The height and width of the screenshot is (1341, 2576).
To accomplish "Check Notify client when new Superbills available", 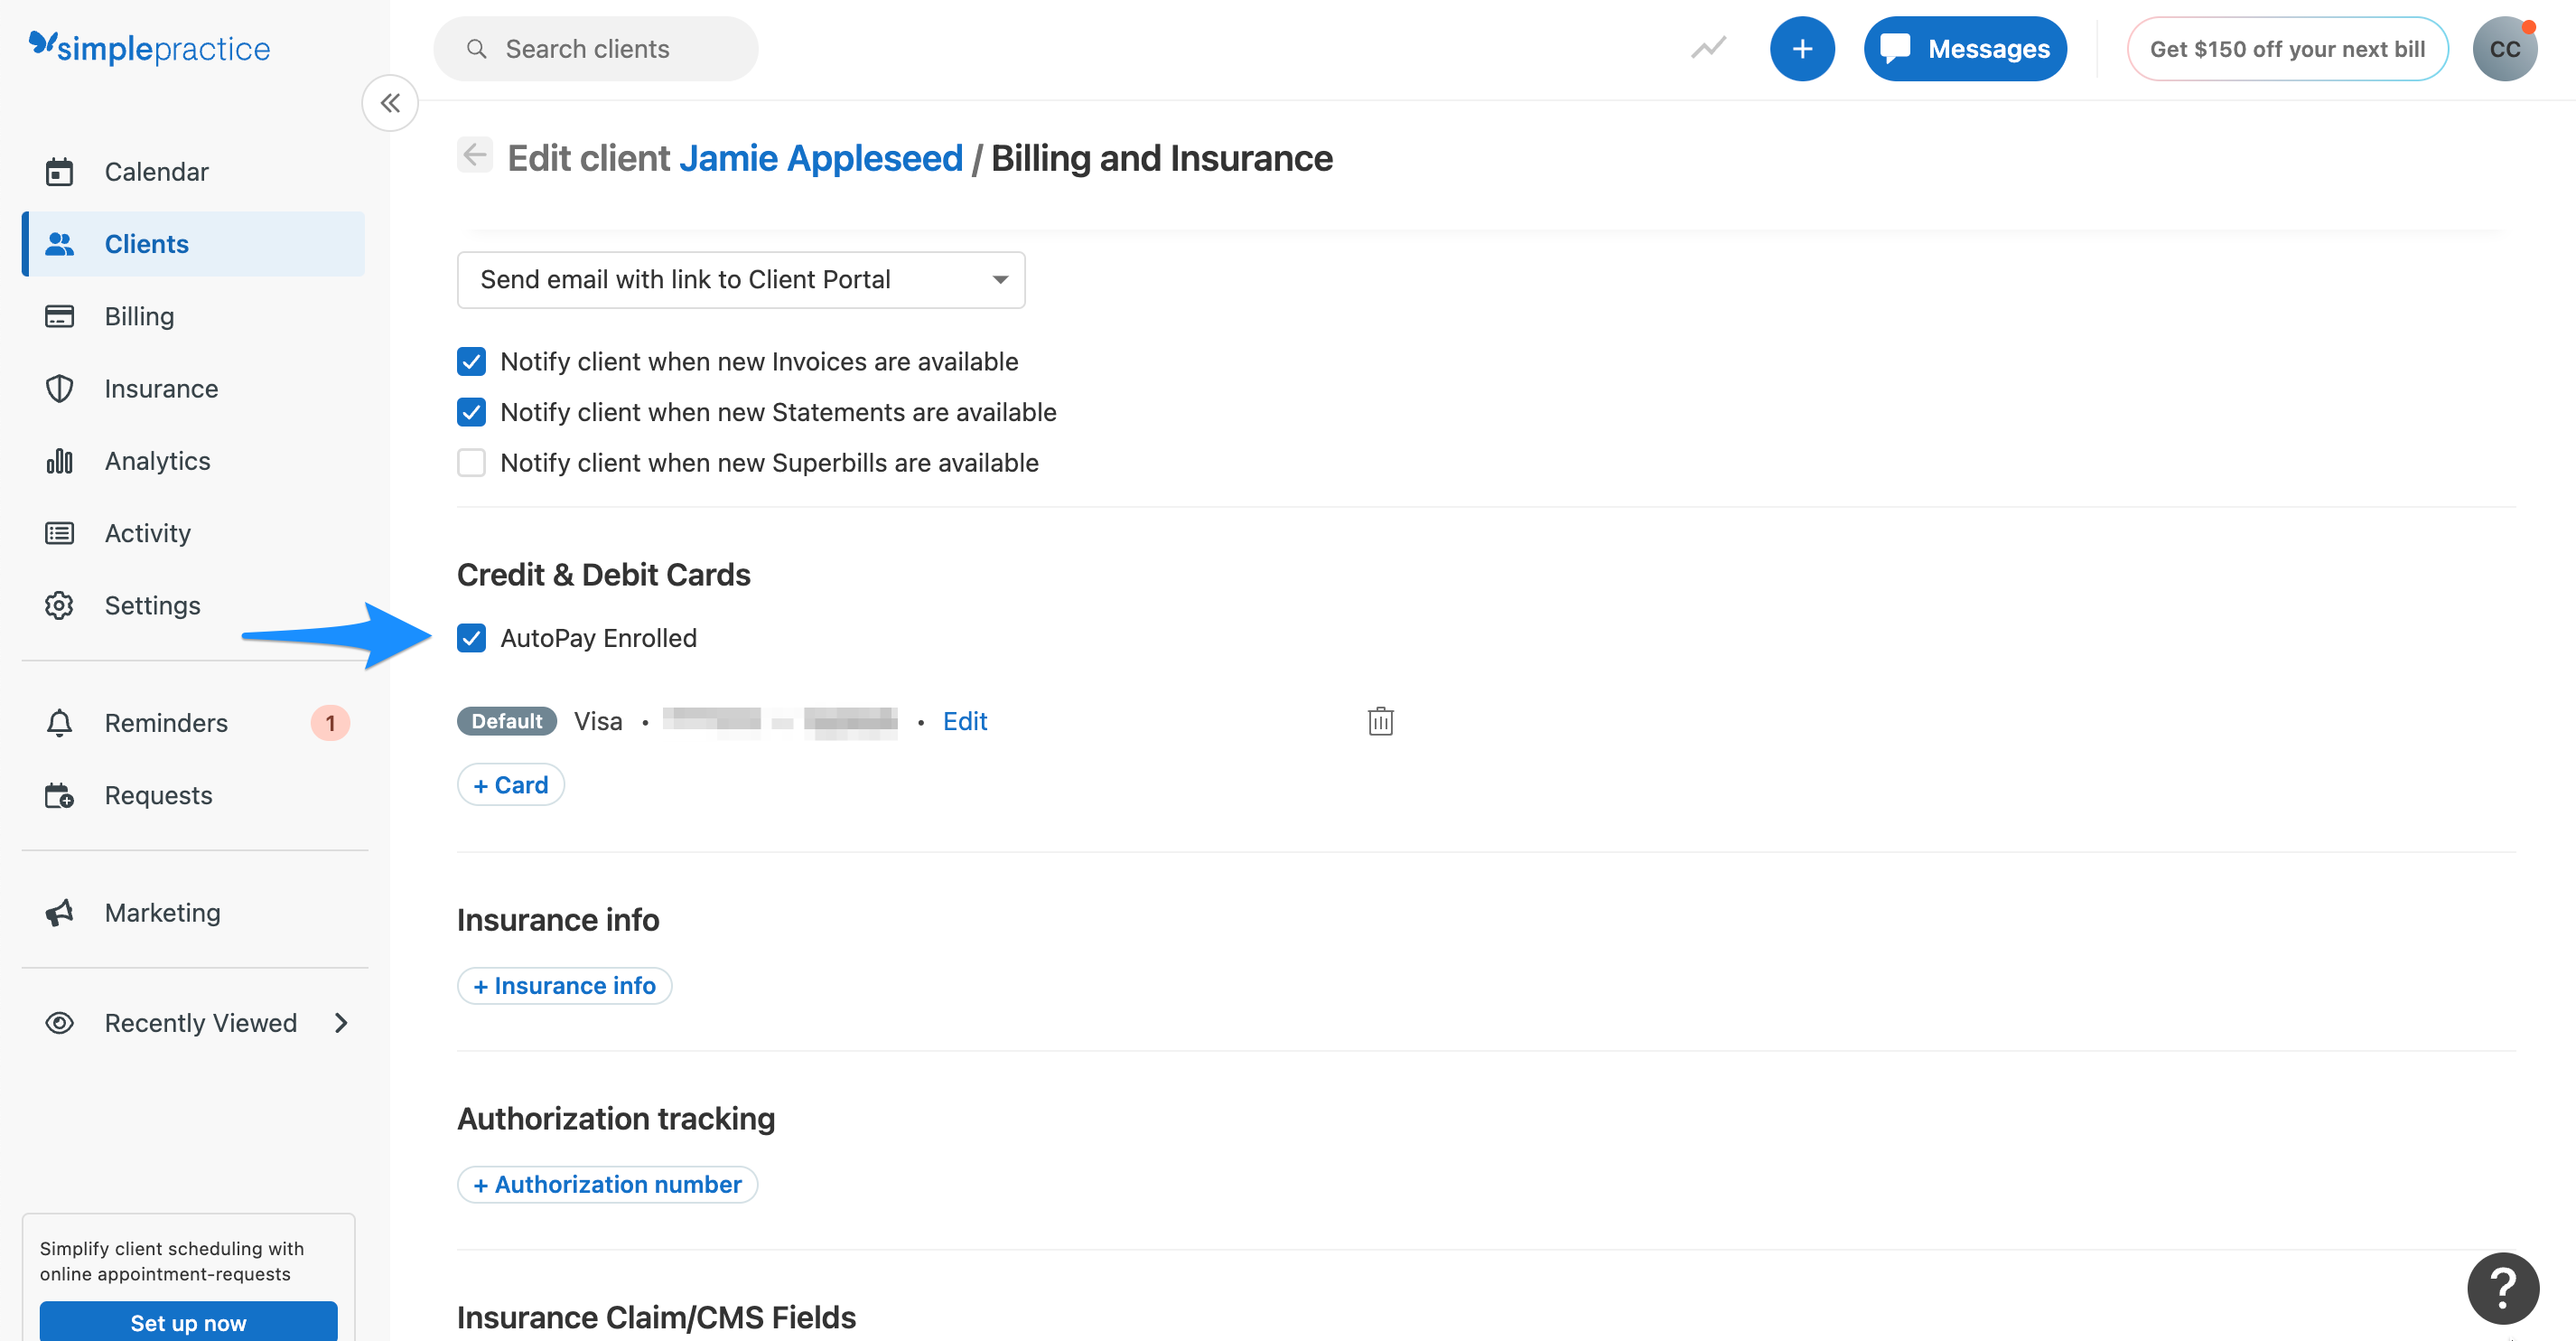I will click(x=471, y=463).
